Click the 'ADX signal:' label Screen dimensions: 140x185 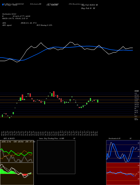pos(7,25)
